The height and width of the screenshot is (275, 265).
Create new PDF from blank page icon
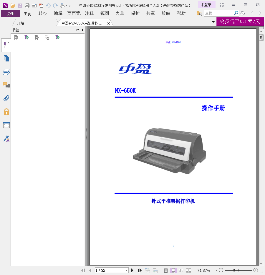[41, 5]
